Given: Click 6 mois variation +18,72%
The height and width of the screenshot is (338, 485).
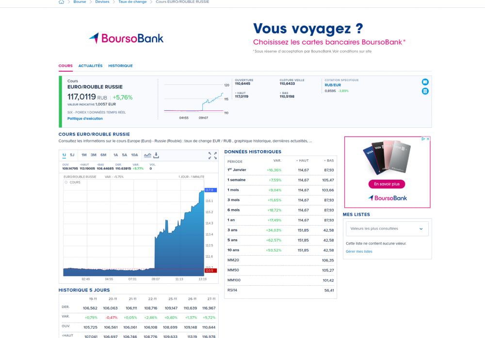Looking at the screenshot, I should pos(275,210).
